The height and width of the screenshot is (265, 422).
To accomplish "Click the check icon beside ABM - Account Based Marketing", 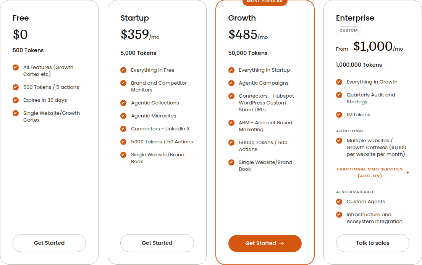I will pyautogui.click(x=231, y=123).
